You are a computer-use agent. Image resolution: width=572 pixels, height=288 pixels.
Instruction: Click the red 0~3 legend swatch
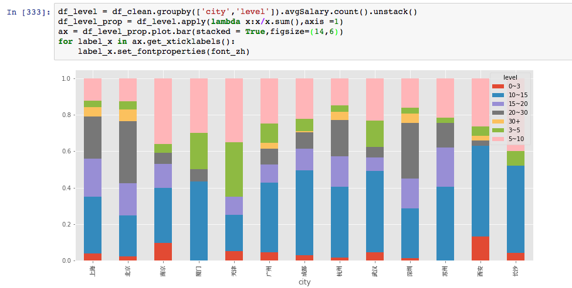497,86
